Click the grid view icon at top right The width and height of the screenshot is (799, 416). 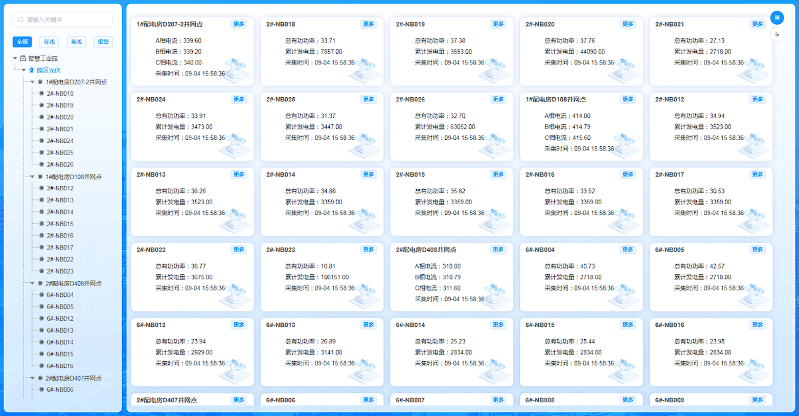(778, 17)
